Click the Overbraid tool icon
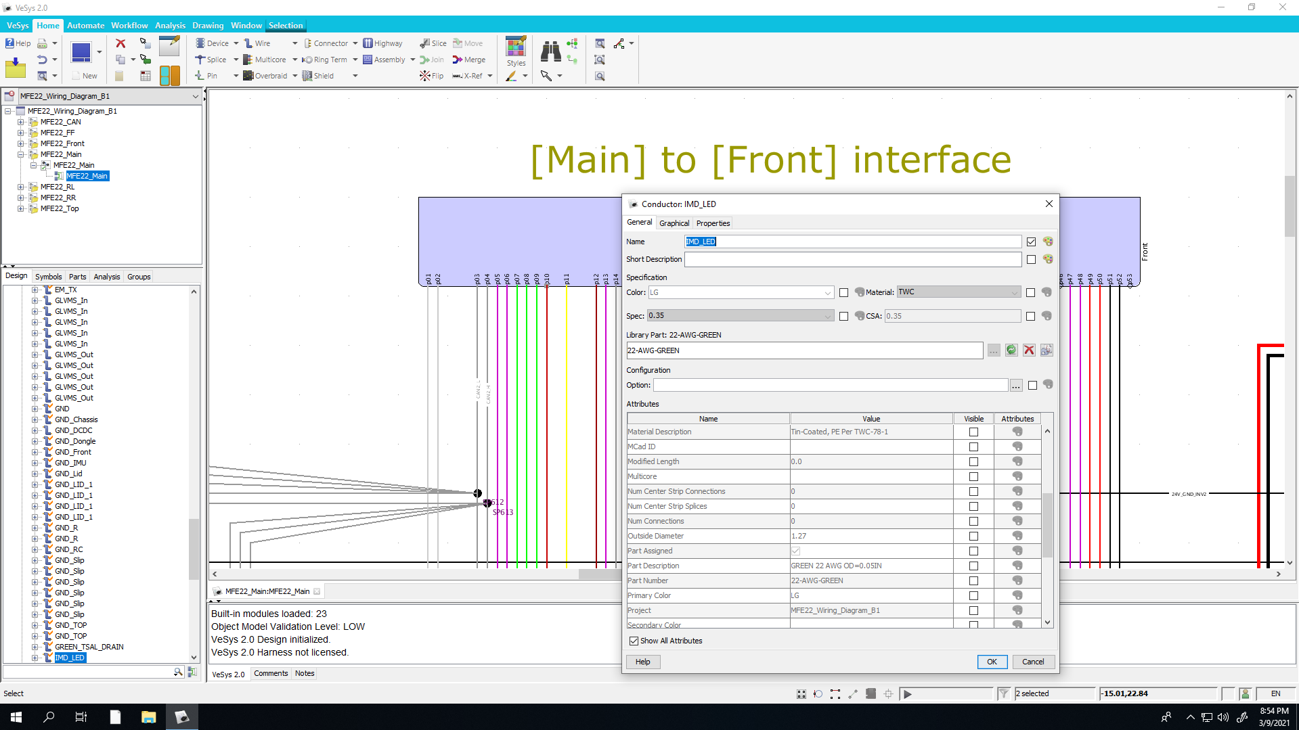 (x=248, y=76)
